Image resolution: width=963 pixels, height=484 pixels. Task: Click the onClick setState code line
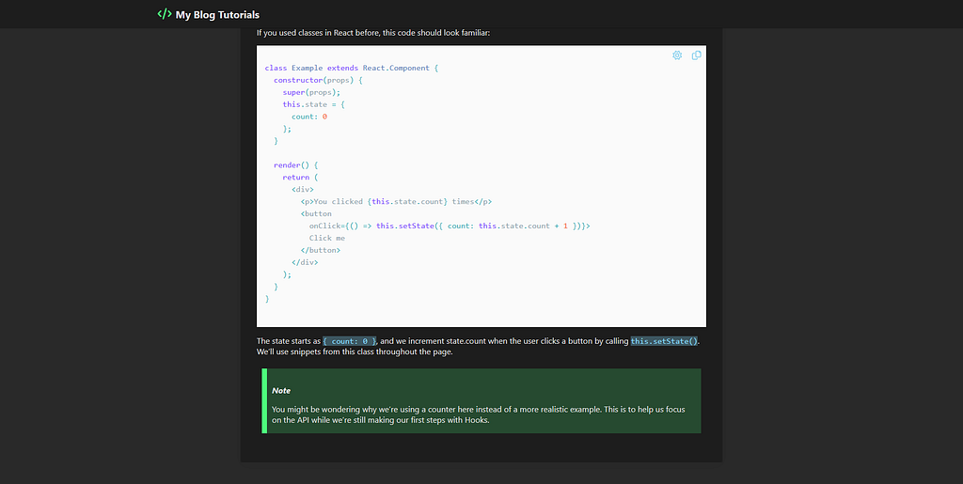click(450, 226)
